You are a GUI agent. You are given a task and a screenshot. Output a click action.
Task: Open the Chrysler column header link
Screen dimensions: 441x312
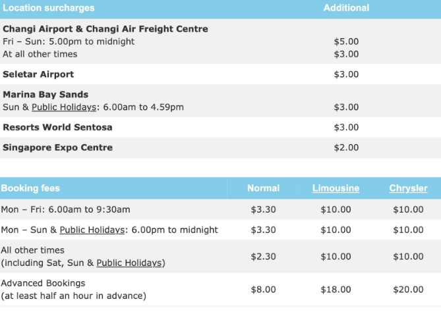coord(408,188)
